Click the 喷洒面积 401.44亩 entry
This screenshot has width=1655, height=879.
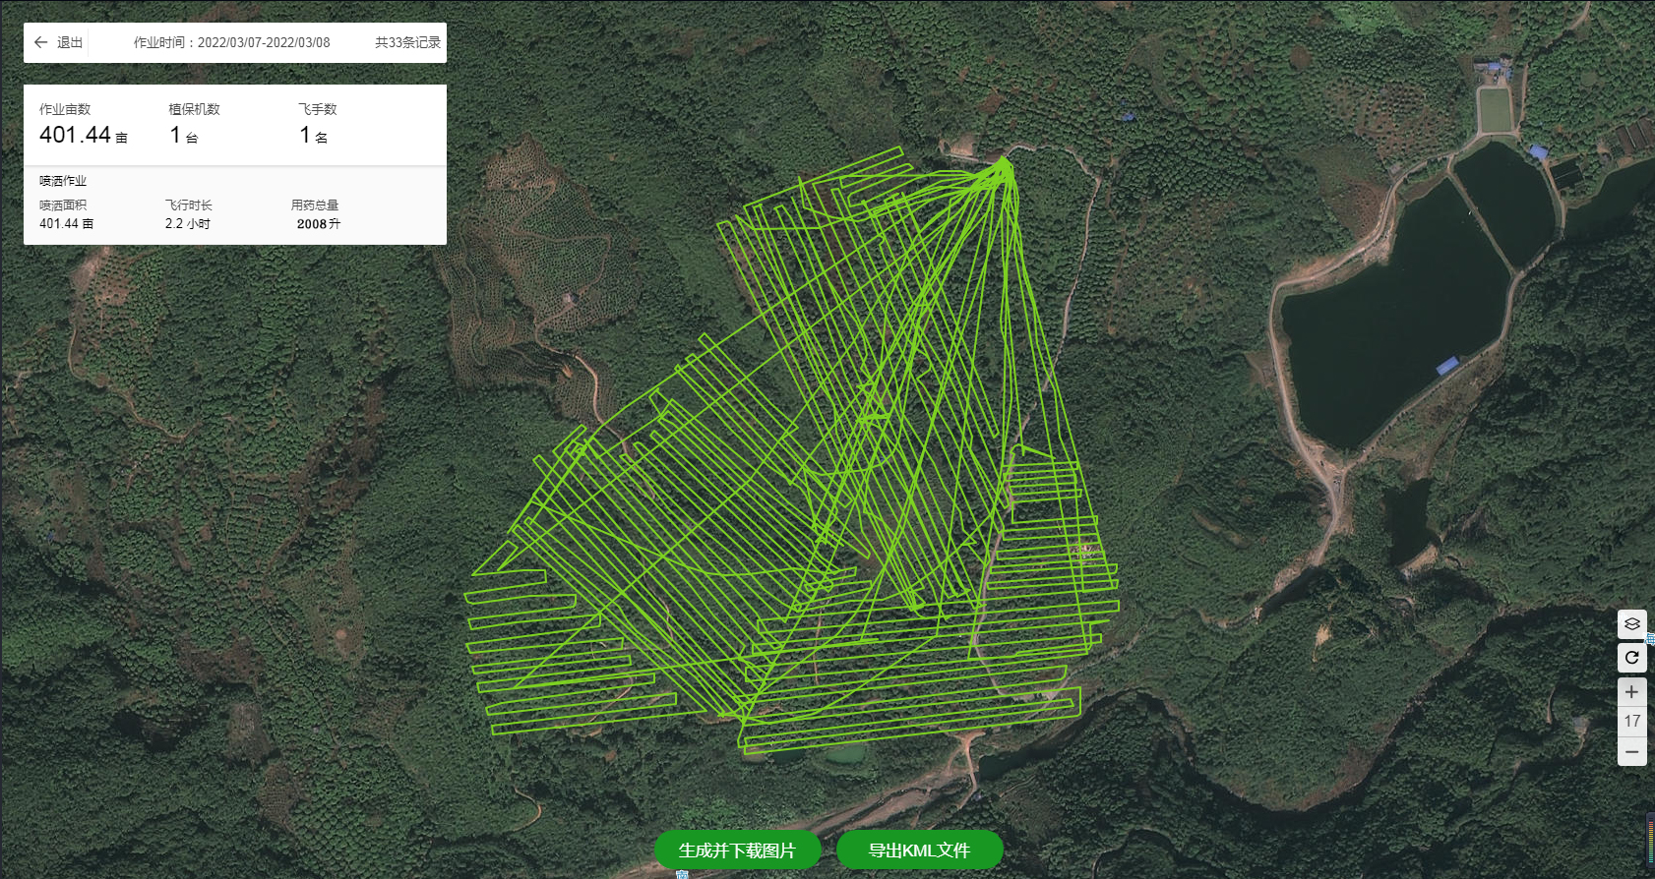66,214
